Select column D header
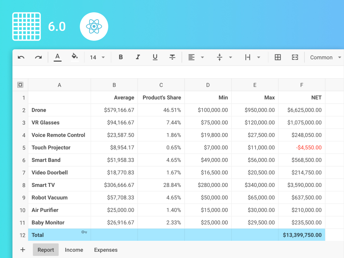Image resolution: width=344 pixels, height=258 pixels. click(208, 85)
